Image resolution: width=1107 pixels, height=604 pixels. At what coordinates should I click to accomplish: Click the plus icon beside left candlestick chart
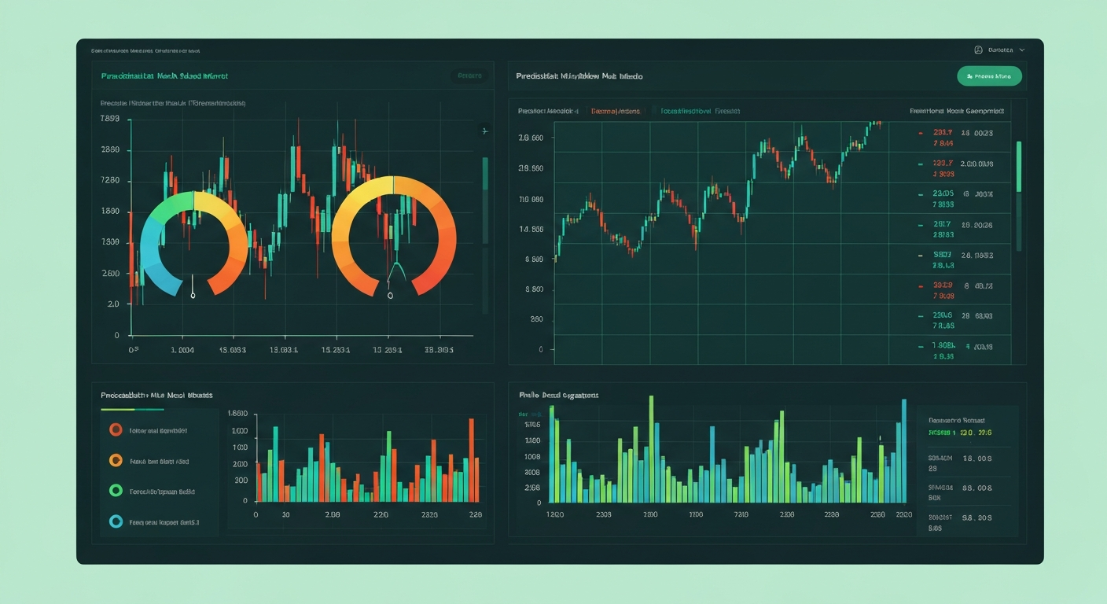485,131
